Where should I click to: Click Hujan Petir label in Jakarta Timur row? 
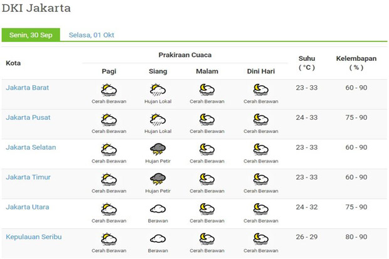pyautogui.click(x=157, y=191)
